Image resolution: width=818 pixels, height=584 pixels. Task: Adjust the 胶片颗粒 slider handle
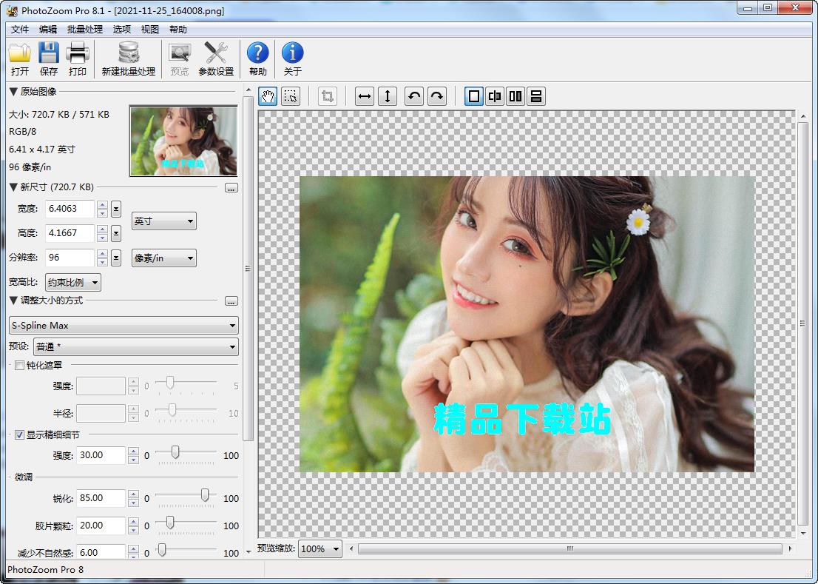tap(169, 522)
